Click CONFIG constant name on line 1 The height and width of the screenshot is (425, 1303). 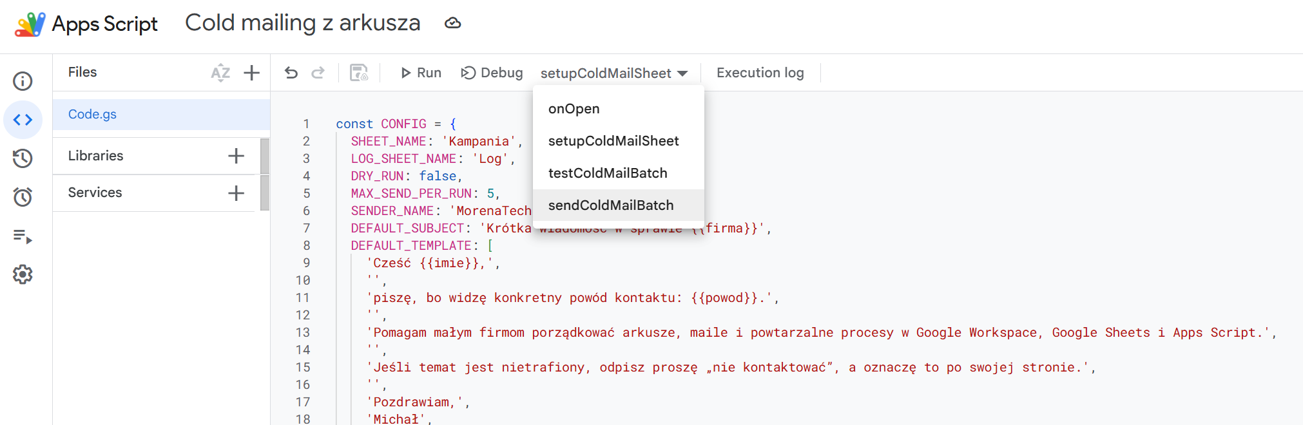[x=403, y=124]
